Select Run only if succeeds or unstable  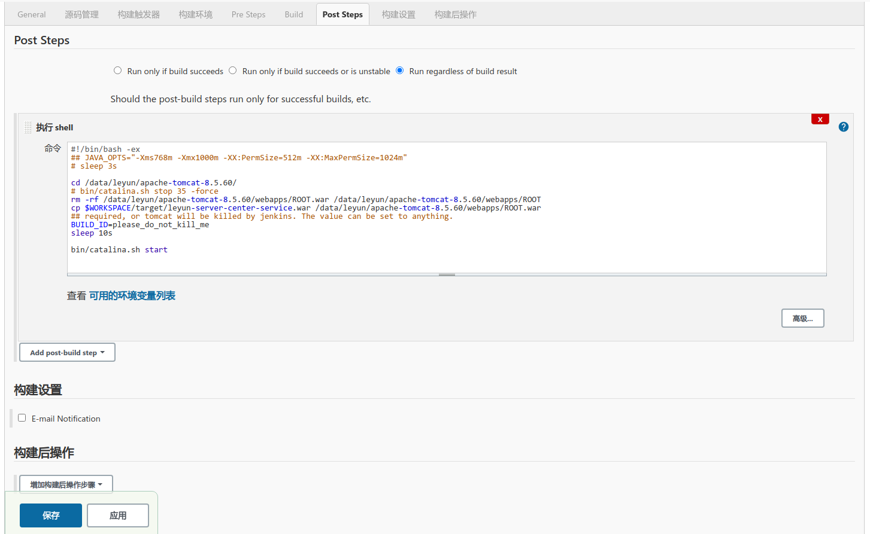(233, 71)
